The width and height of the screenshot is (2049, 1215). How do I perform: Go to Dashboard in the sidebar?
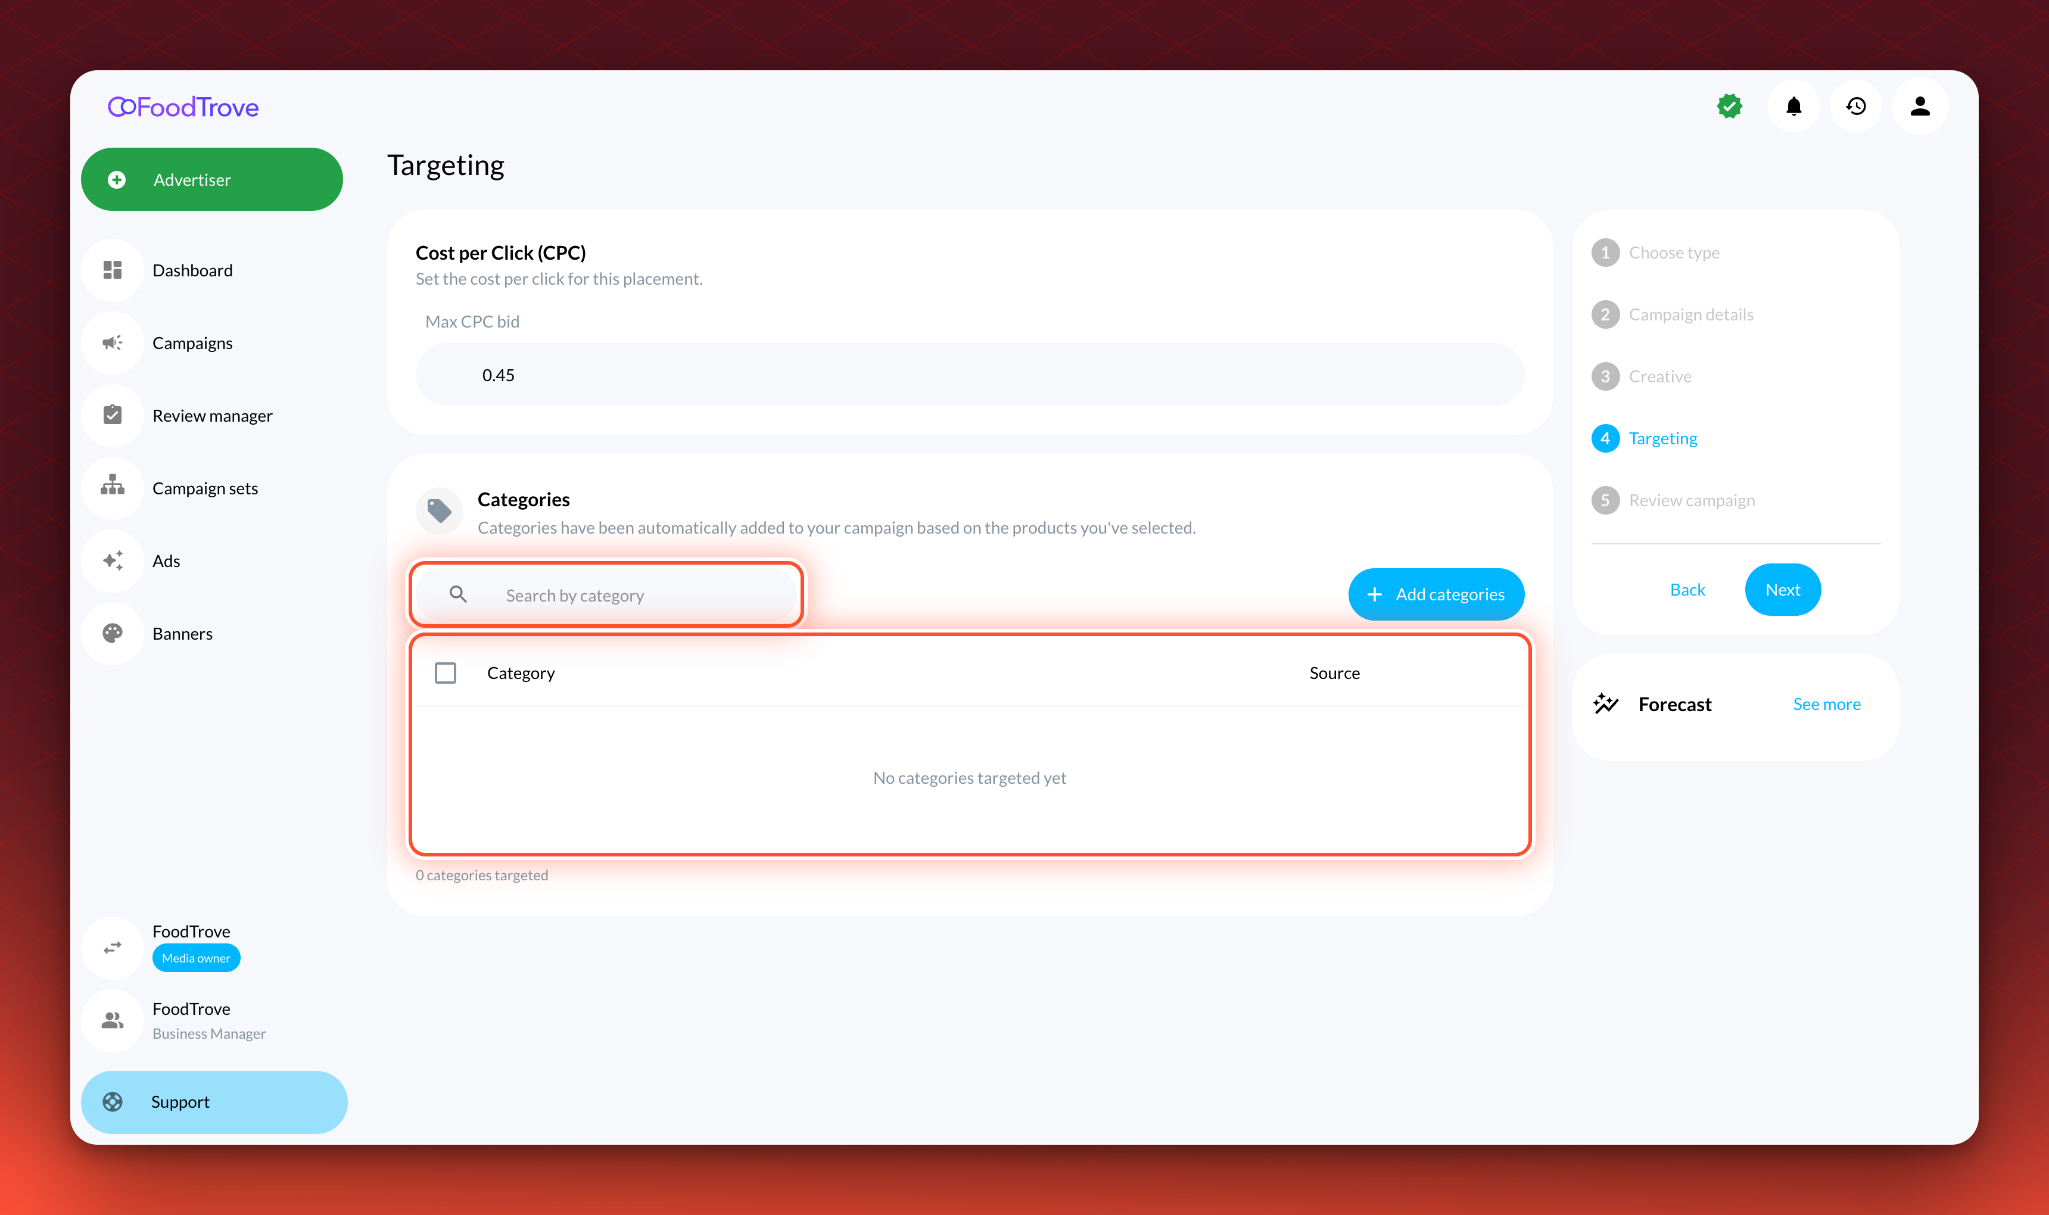tap(193, 270)
